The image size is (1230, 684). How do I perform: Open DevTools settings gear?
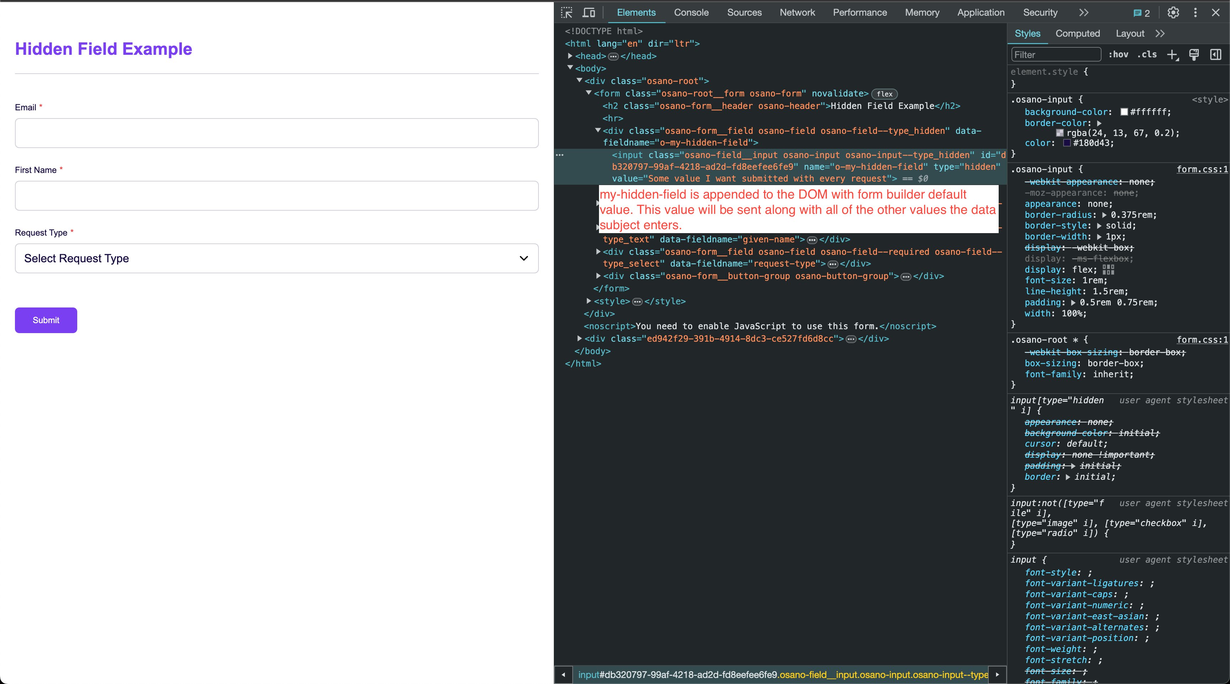(x=1173, y=13)
